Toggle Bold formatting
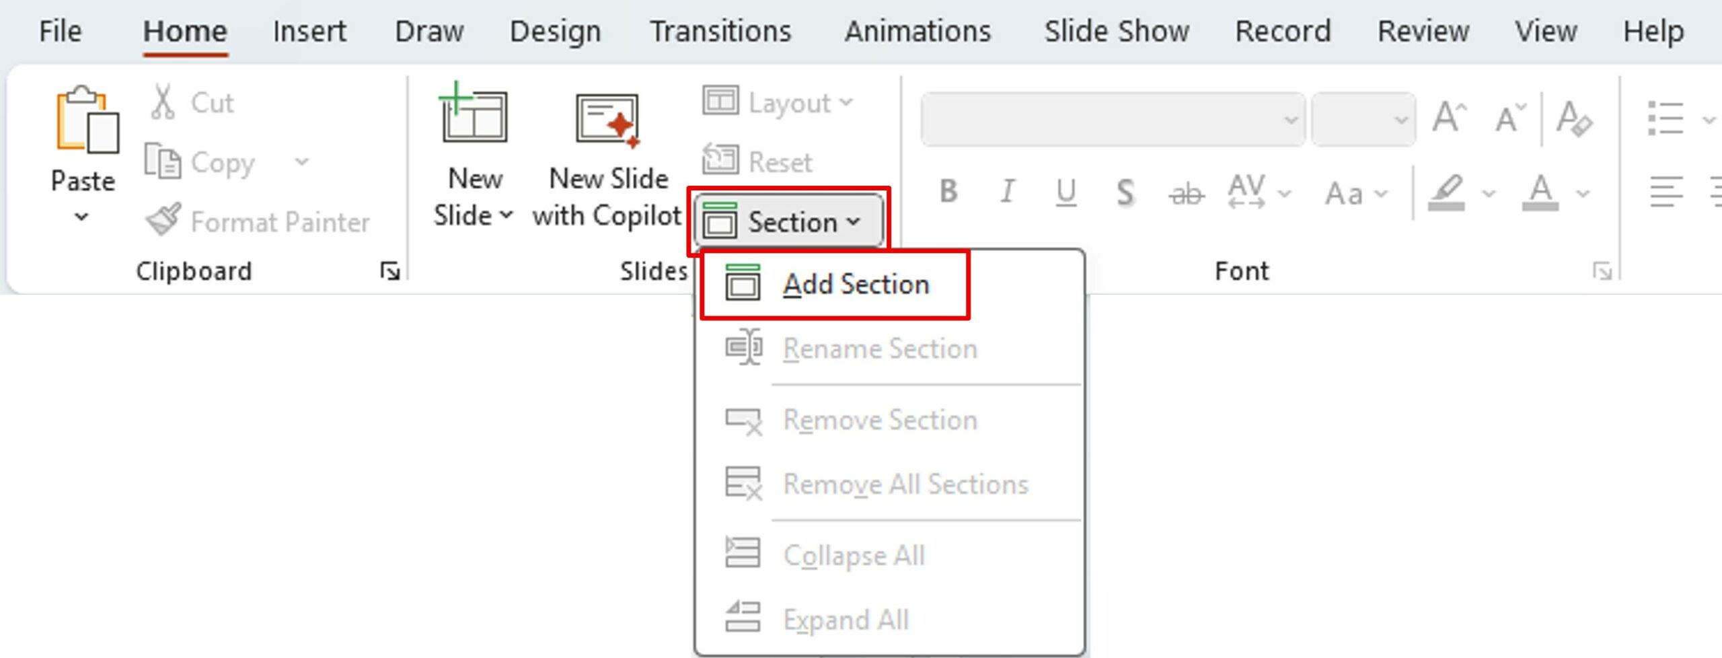 [x=948, y=192]
